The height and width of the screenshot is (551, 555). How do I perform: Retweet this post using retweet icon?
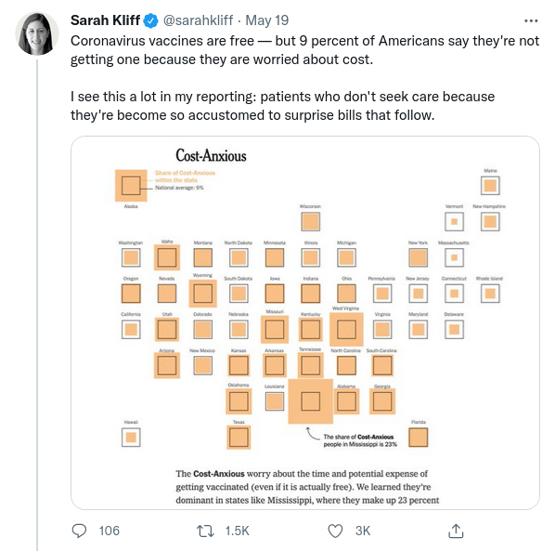pyautogui.click(x=205, y=531)
